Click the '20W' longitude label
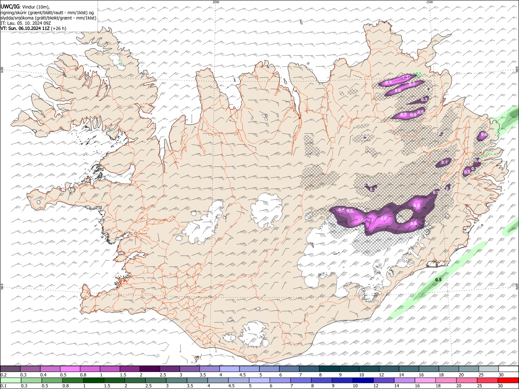Screen dimensions: 519x389 tap(216, 2)
